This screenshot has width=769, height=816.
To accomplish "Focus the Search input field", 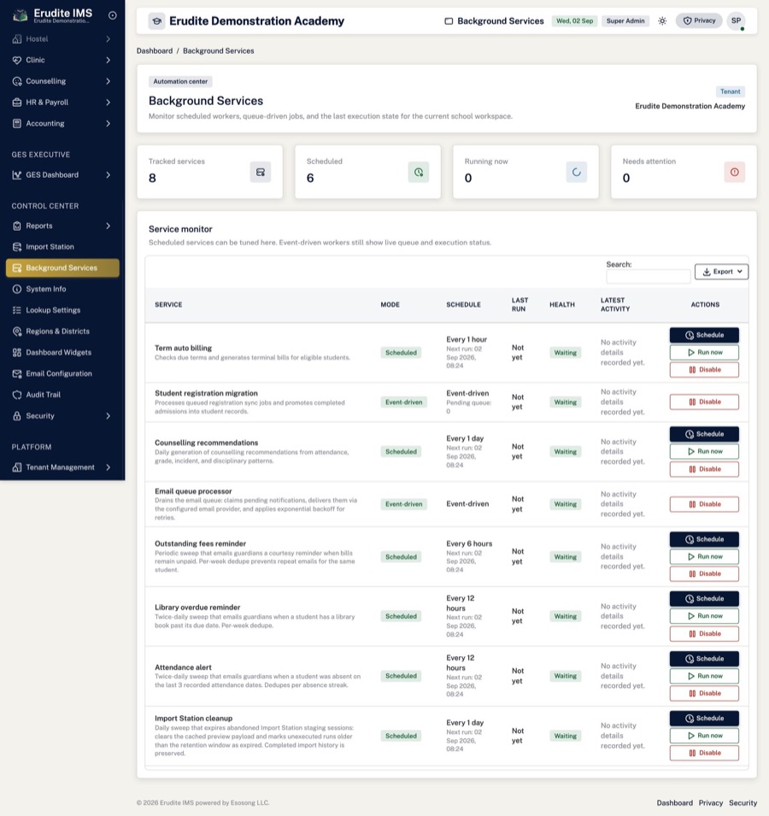I will point(649,276).
